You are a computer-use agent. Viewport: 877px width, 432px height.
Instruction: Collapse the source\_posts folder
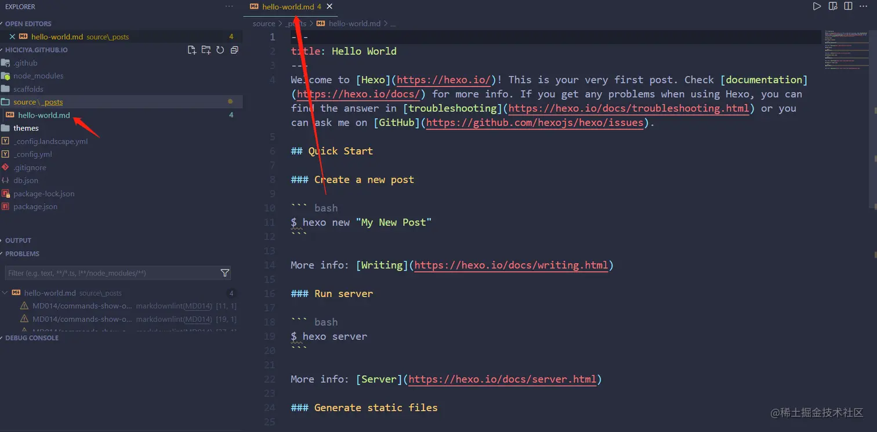[x=38, y=102]
